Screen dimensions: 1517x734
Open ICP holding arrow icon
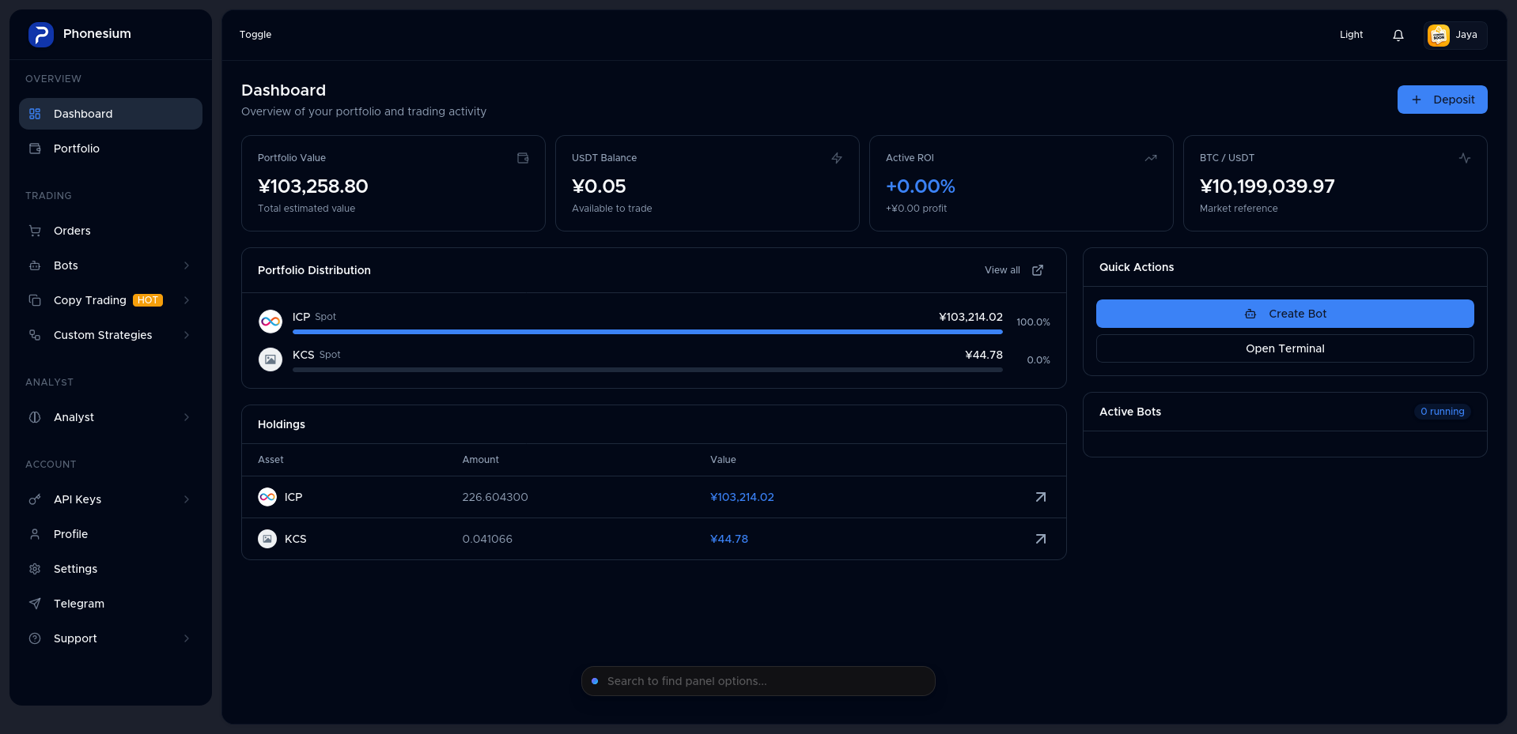1041,497
